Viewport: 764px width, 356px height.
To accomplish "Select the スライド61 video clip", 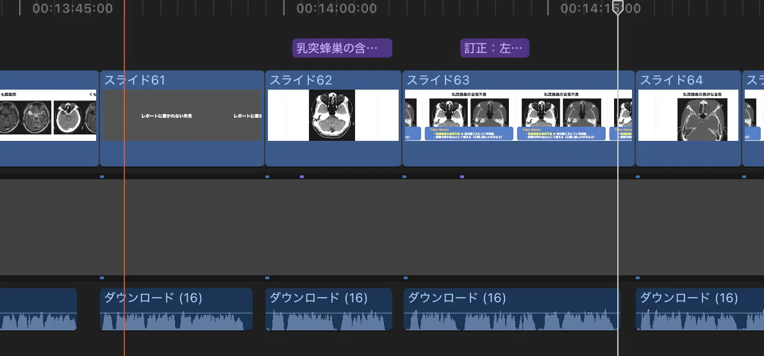I will pyautogui.click(x=182, y=118).
